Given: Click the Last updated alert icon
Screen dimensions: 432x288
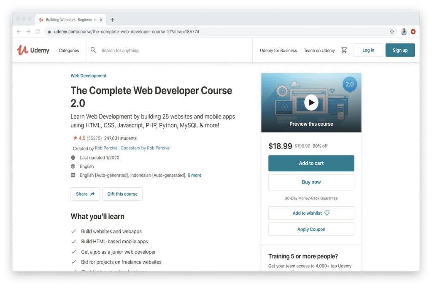Looking at the screenshot, I should [x=73, y=158].
